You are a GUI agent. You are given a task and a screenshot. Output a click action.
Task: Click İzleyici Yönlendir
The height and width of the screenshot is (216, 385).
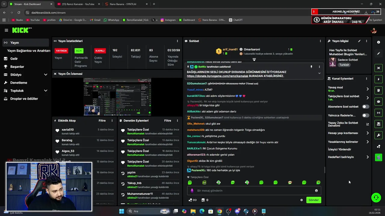coord(339,149)
